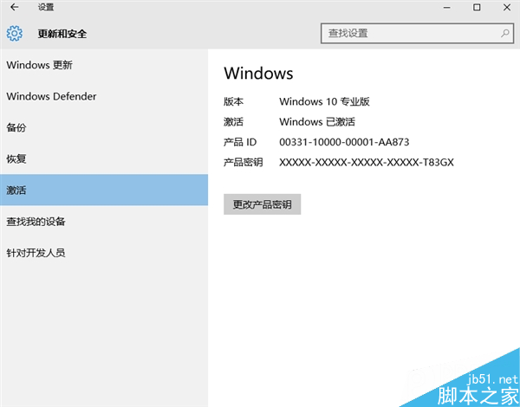Click the Windows heading in the content pane

coord(258,73)
